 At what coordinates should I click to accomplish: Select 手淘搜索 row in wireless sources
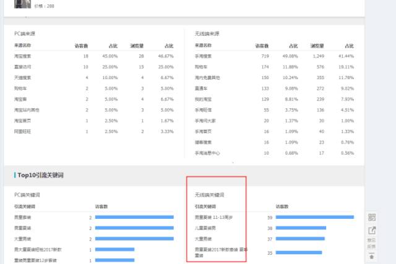(274, 56)
